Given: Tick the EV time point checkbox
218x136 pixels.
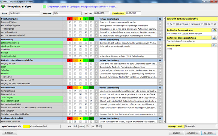Looking at the screenshot, I should coord(168,24).
